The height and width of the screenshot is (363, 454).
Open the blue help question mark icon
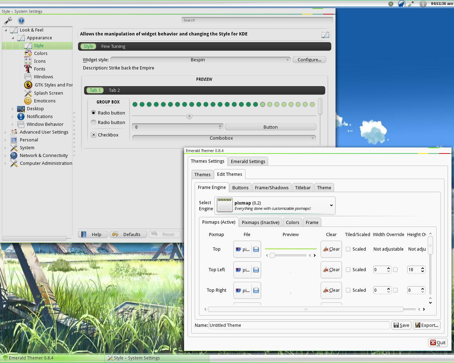pyautogui.click(x=21, y=21)
